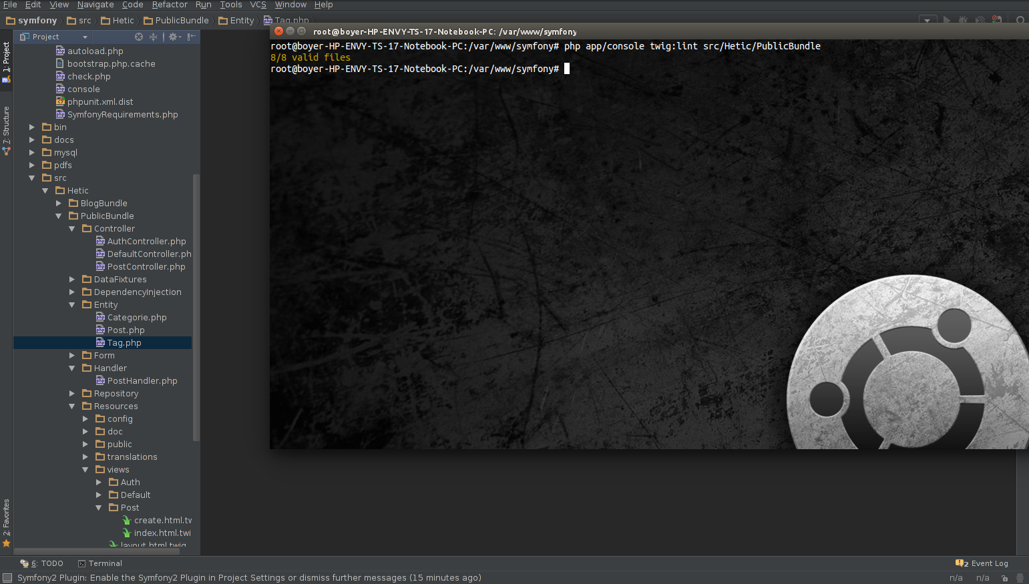1029x584 pixels.
Task: Select Tag.php in project tree
Action: [x=118, y=342]
